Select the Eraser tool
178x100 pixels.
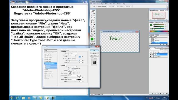pyautogui.click(x=92, y=24)
